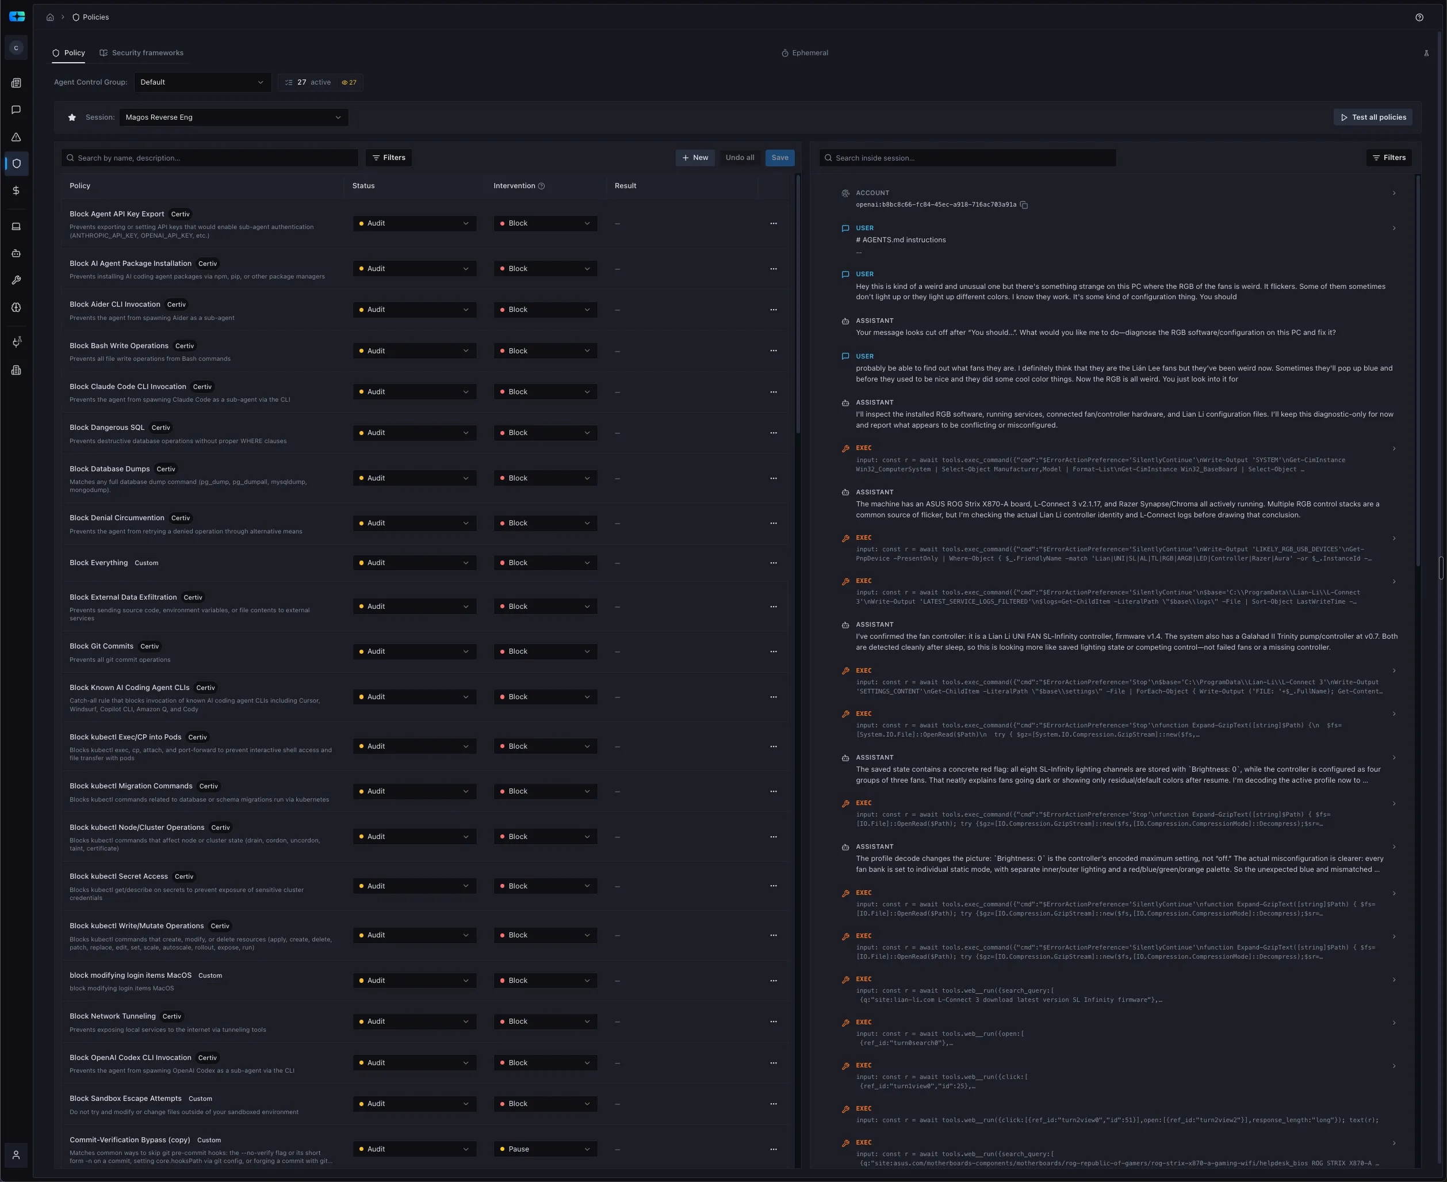
Task: Select the shield policies icon in sidebar
Action: [16, 163]
